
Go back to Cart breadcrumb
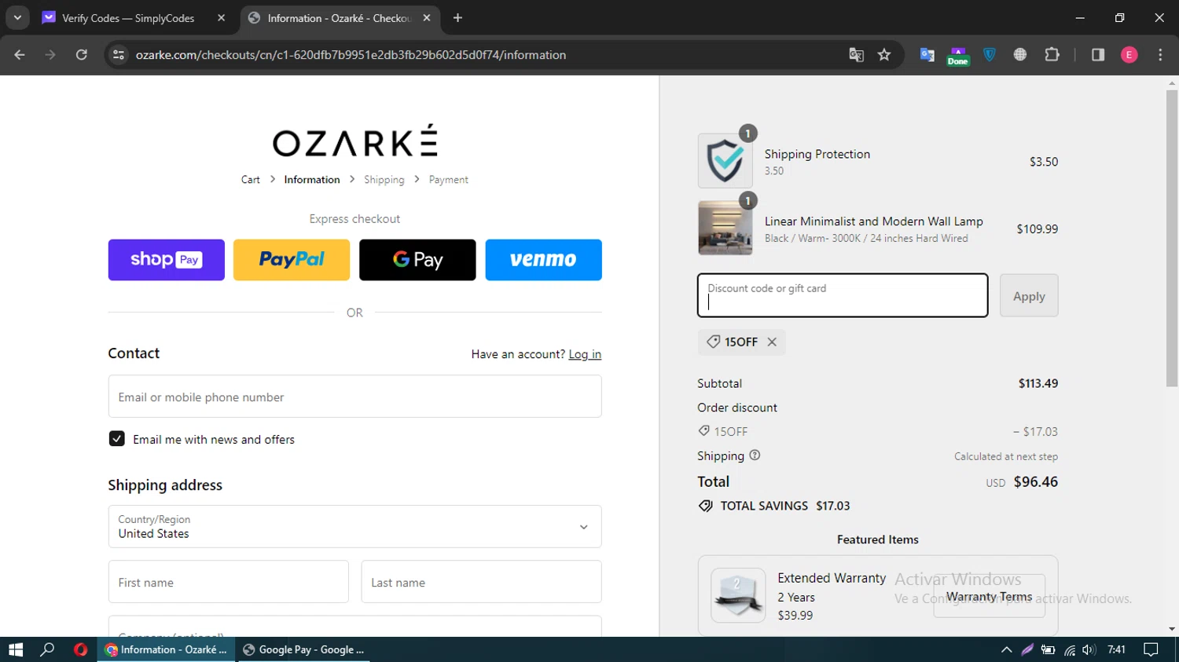coord(250,180)
